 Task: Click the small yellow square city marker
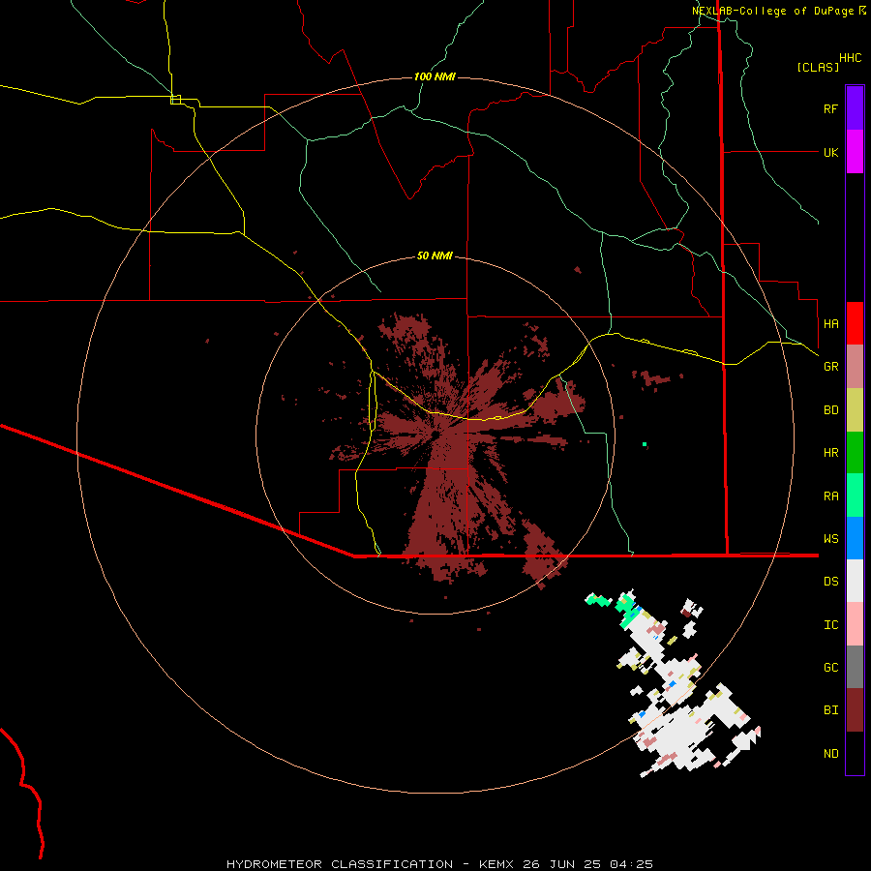(175, 100)
